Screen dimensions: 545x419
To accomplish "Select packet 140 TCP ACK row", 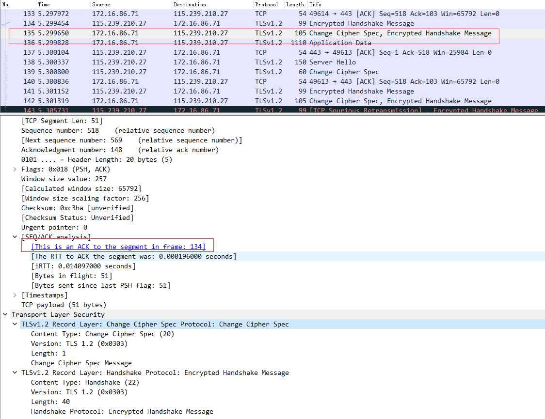I will [272, 82].
